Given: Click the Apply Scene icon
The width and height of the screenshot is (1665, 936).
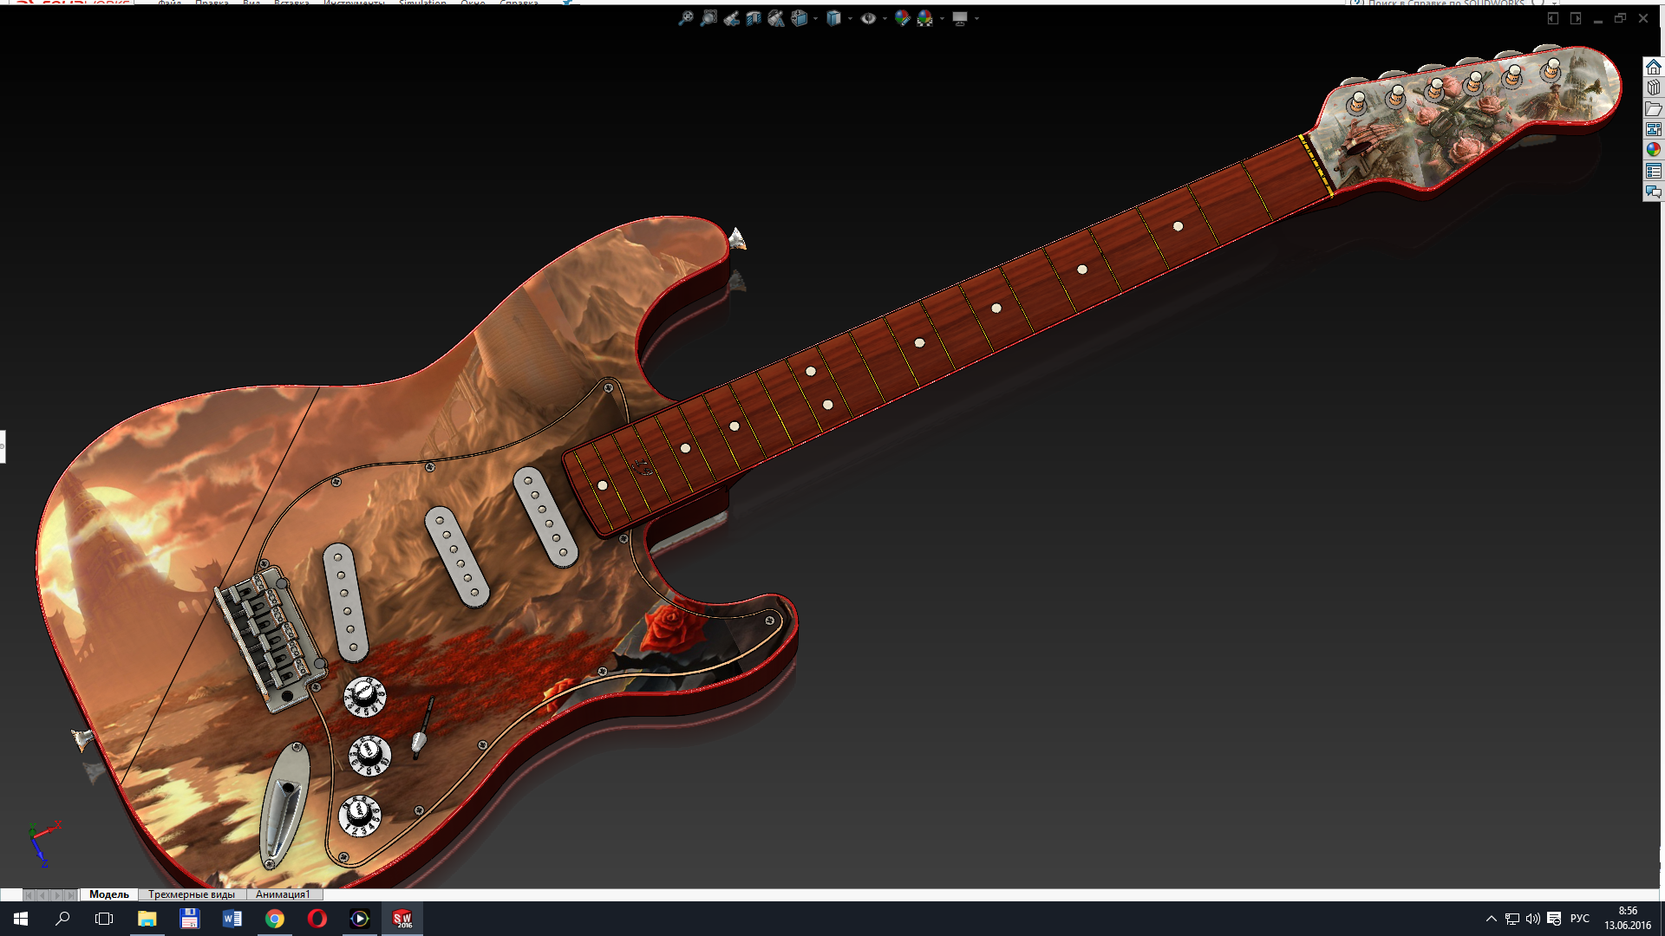Looking at the screenshot, I should click(x=925, y=18).
